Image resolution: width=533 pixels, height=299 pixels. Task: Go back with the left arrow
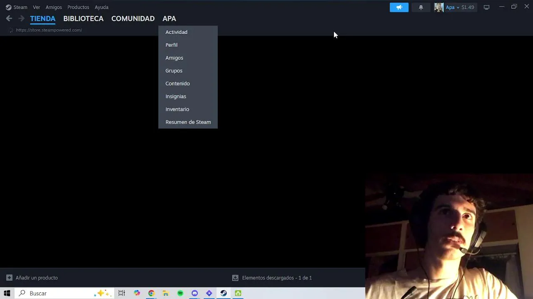tap(9, 18)
